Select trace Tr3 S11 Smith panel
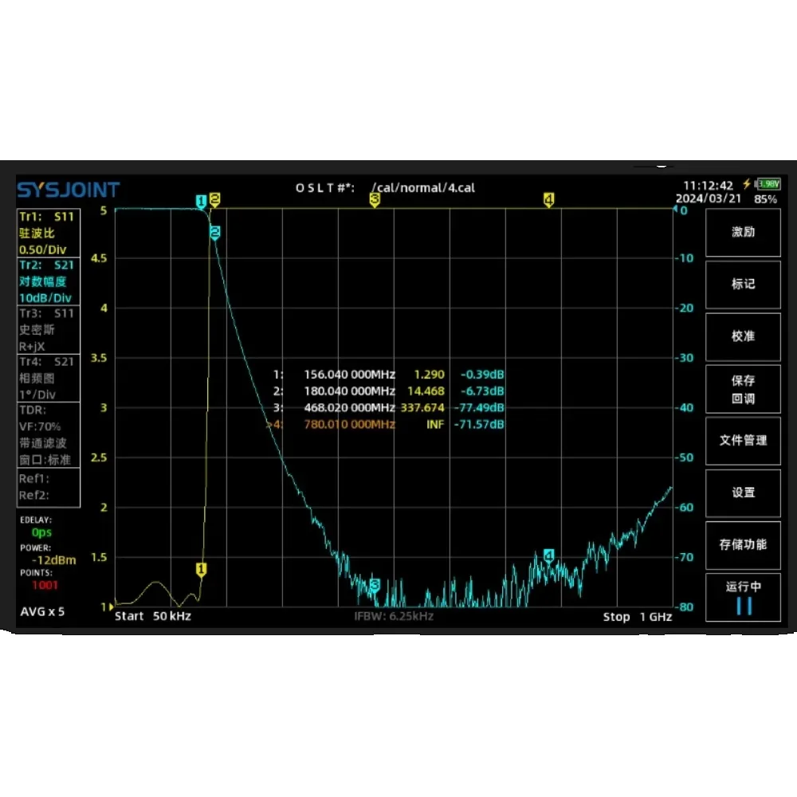The height and width of the screenshot is (797, 797). 49,329
